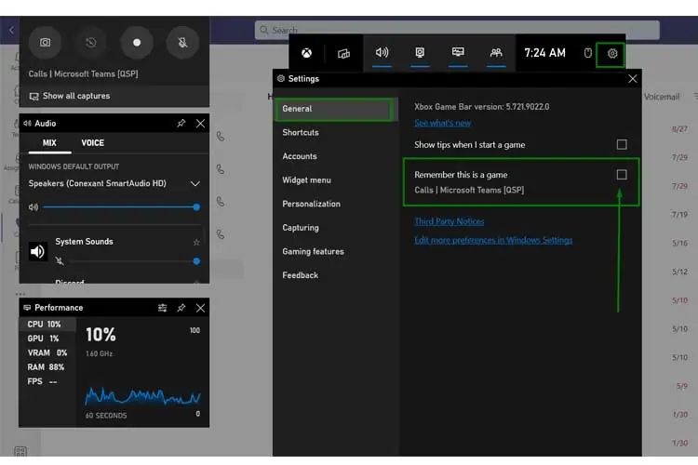The height and width of the screenshot is (465, 698).
Task: Enable Show tips when I start a game
Action: tap(622, 144)
